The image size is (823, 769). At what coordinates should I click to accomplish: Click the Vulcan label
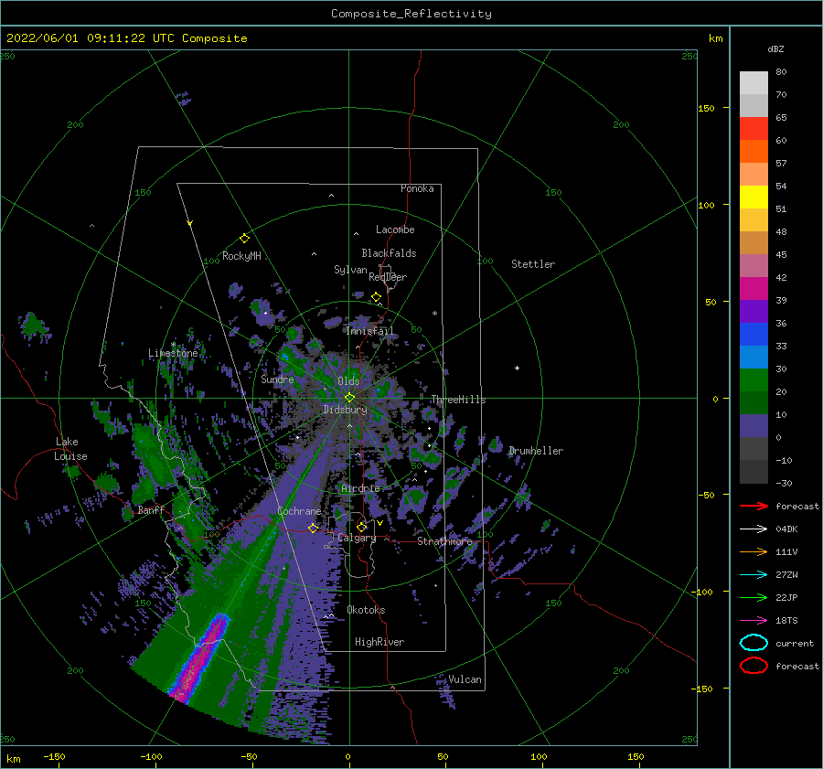click(x=465, y=679)
